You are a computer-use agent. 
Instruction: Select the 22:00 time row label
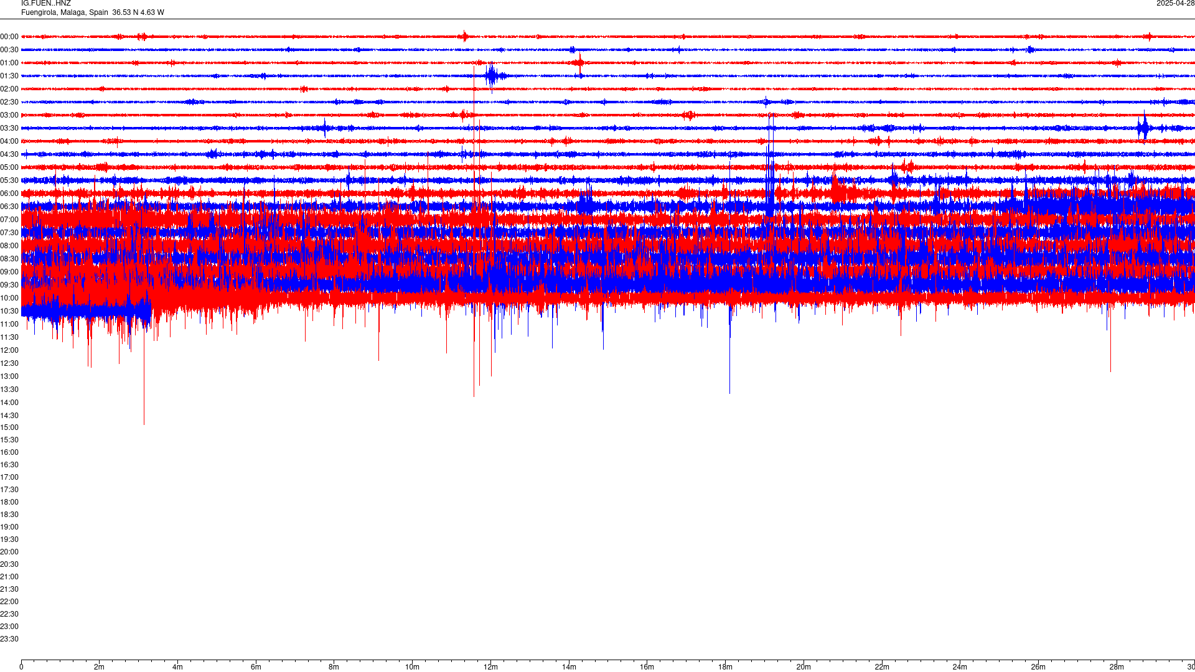click(x=9, y=602)
